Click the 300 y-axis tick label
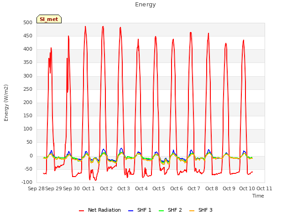Viewport: 292px width, 219px height. tap(28, 76)
